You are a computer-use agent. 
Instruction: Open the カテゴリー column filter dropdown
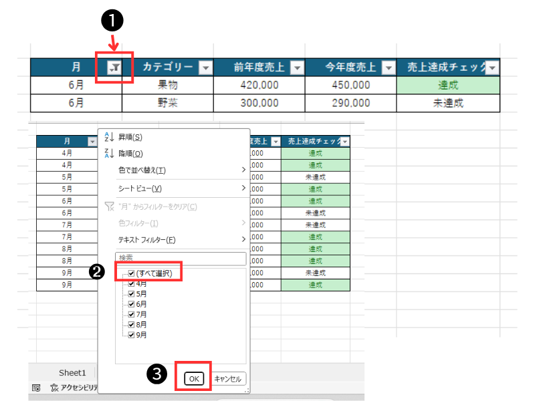pos(205,68)
